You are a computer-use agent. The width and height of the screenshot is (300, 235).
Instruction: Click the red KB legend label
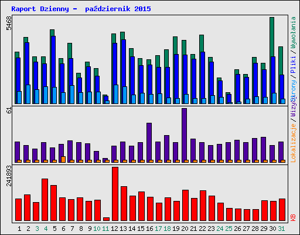click(294, 217)
